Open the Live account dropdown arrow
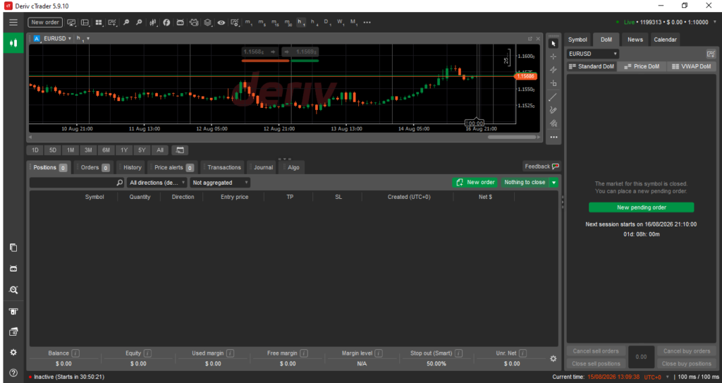The image size is (722, 383). tap(715, 22)
